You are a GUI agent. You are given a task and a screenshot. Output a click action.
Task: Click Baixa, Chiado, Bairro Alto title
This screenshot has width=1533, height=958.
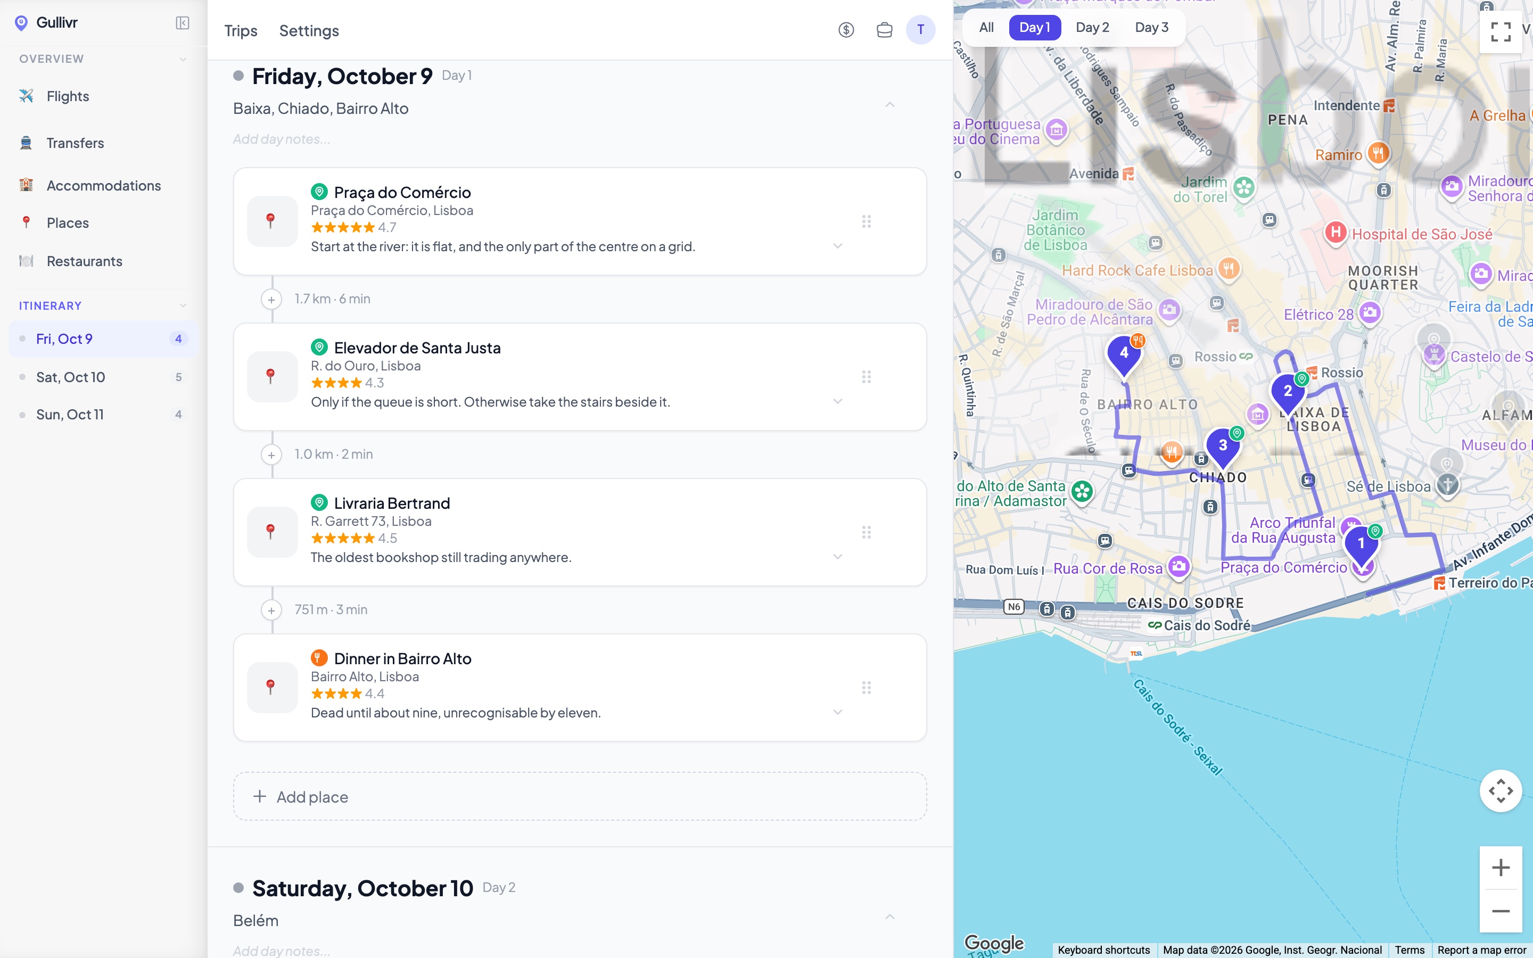pyautogui.click(x=320, y=109)
